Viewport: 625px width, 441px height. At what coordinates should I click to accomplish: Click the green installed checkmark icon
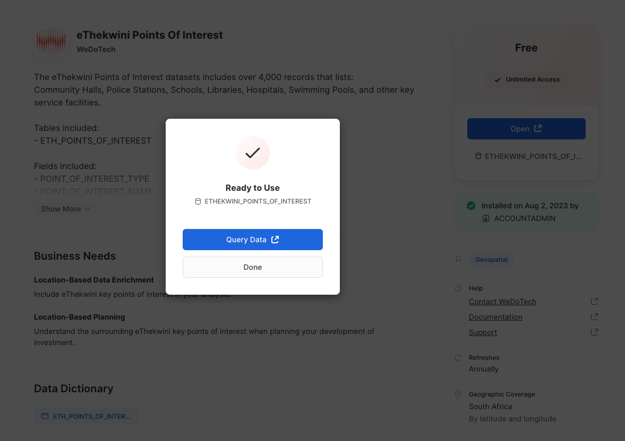pyautogui.click(x=471, y=206)
